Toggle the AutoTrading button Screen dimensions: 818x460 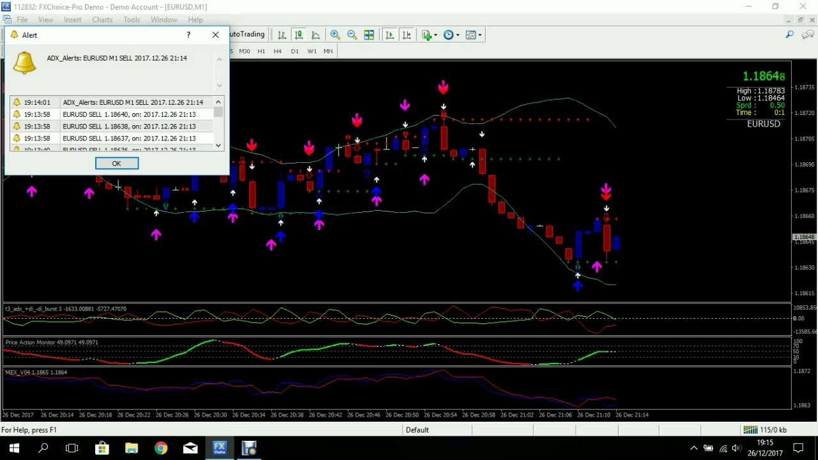click(x=247, y=34)
